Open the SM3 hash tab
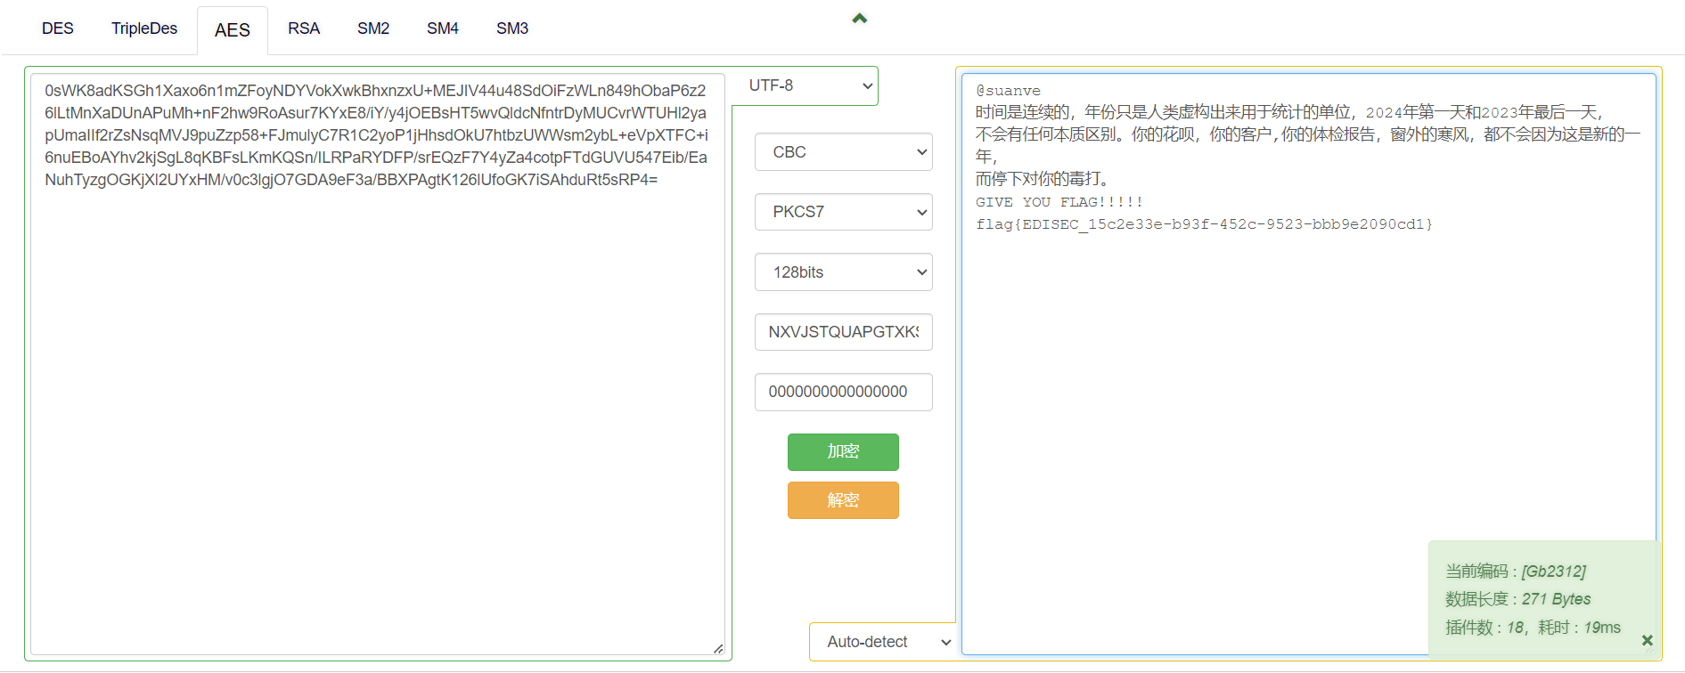Screen dimensions: 1685x673 (x=512, y=28)
